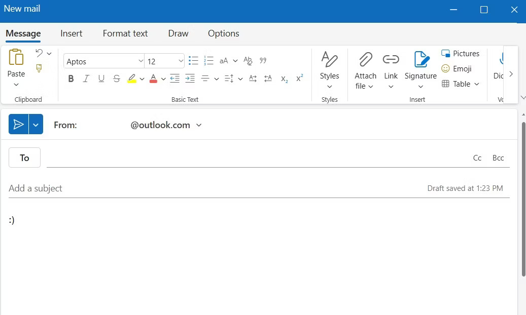Set right-to-left text direction
The image size is (526, 315).
tap(268, 79)
